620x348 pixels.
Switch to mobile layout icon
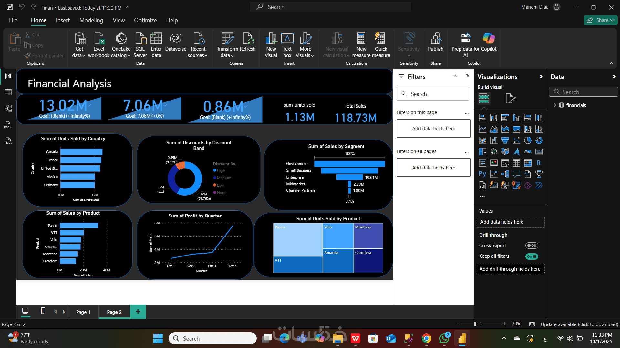point(43,311)
